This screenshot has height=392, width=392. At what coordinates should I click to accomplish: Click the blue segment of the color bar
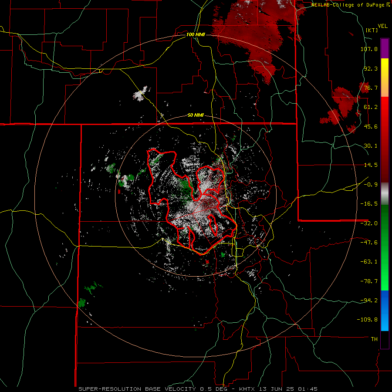385,311
